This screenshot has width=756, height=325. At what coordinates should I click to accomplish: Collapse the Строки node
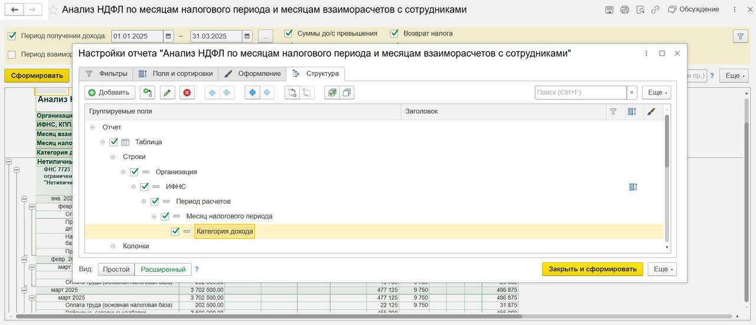coord(113,157)
